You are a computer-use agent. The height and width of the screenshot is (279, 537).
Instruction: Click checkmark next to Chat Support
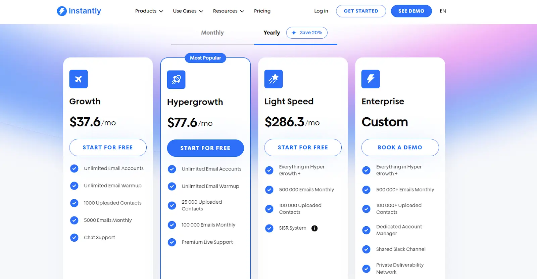tap(74, 238)
